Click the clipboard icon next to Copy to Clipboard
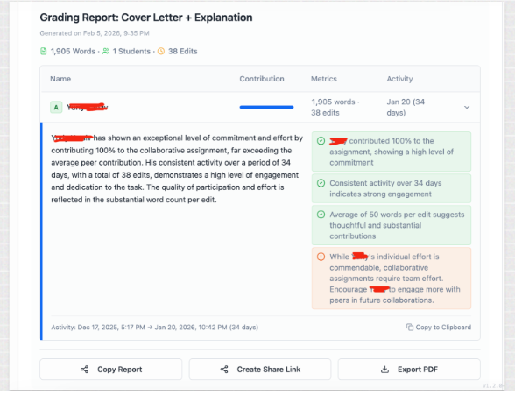This screenshot has height=395, width=515. pyautogui.click(x=410, y=327)
